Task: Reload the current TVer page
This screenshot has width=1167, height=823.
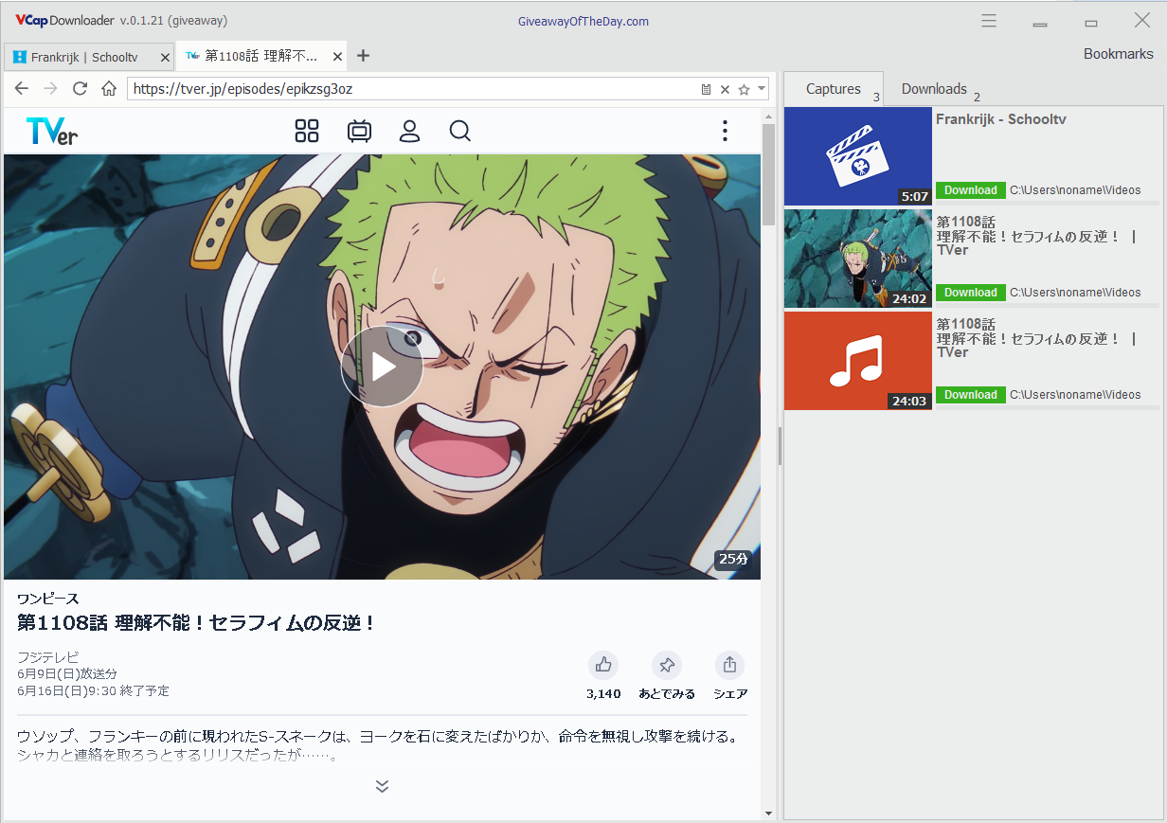Action: pos(81,89)
